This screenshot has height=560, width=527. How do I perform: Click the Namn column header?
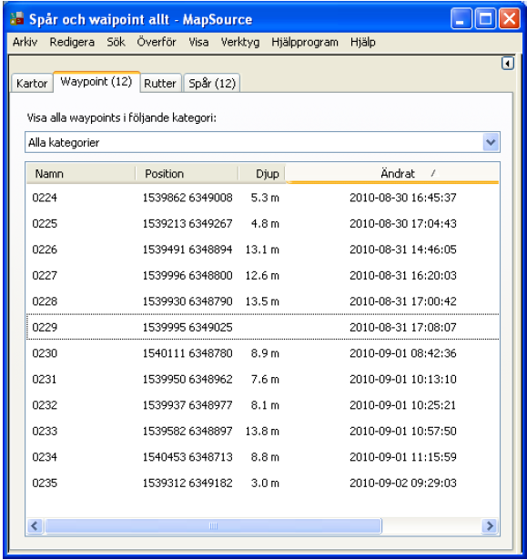[81, 174]
